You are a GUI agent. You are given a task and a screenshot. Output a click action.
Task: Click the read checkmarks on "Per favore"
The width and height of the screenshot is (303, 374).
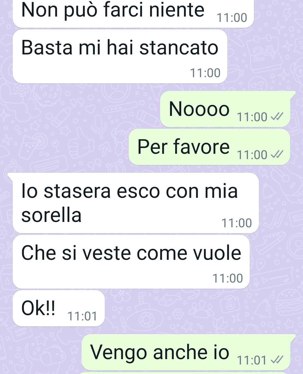[277, 154]
